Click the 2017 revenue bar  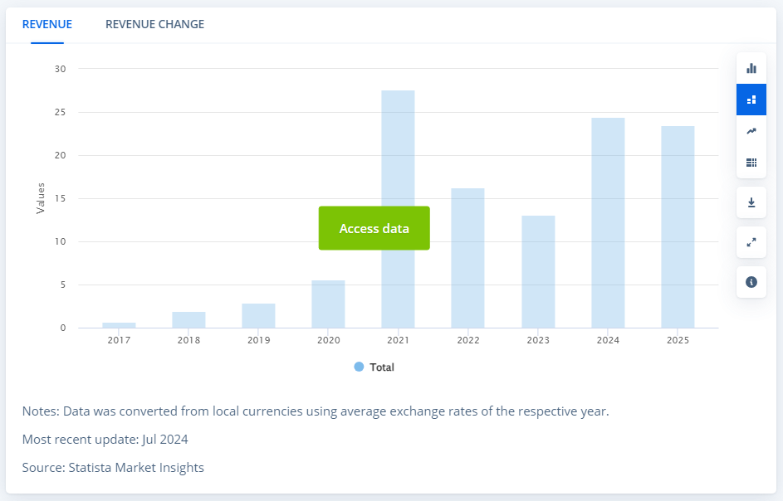pyautogui.click(x=119, y=325)
